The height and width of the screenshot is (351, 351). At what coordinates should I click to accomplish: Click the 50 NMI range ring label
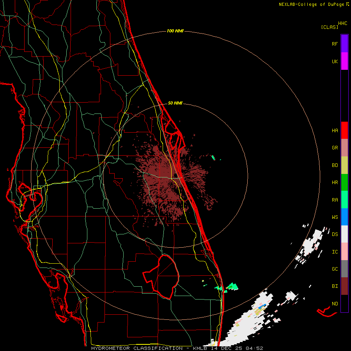coord(175,103)
